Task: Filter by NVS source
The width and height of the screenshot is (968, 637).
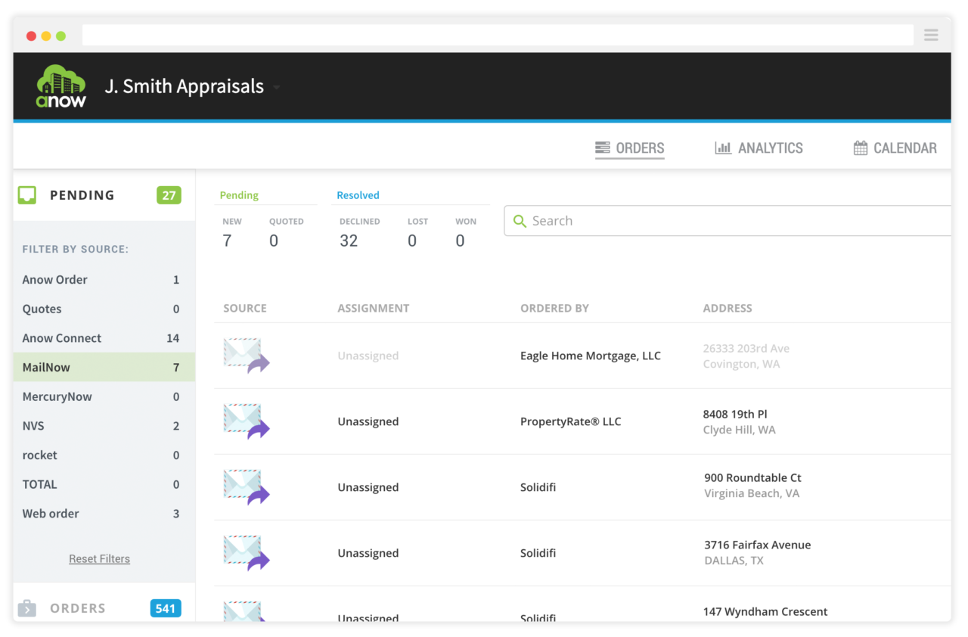Action: tap(101, 426)
